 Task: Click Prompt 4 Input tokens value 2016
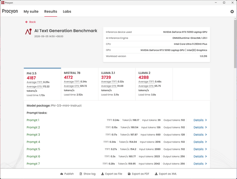click(x=158, y=142)
